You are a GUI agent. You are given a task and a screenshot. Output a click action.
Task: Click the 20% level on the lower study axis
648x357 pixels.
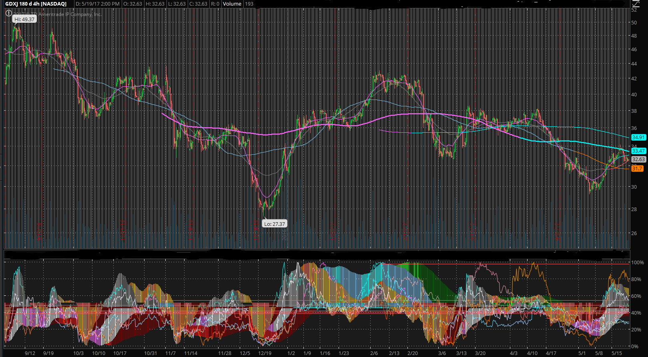pos(636,330)
